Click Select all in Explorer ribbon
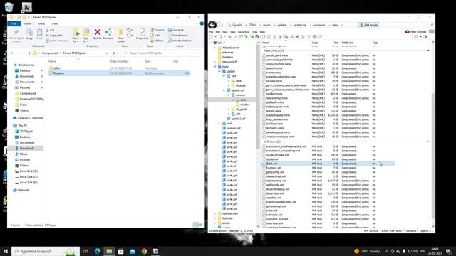The image size is (456, 256). coord(176,30)
